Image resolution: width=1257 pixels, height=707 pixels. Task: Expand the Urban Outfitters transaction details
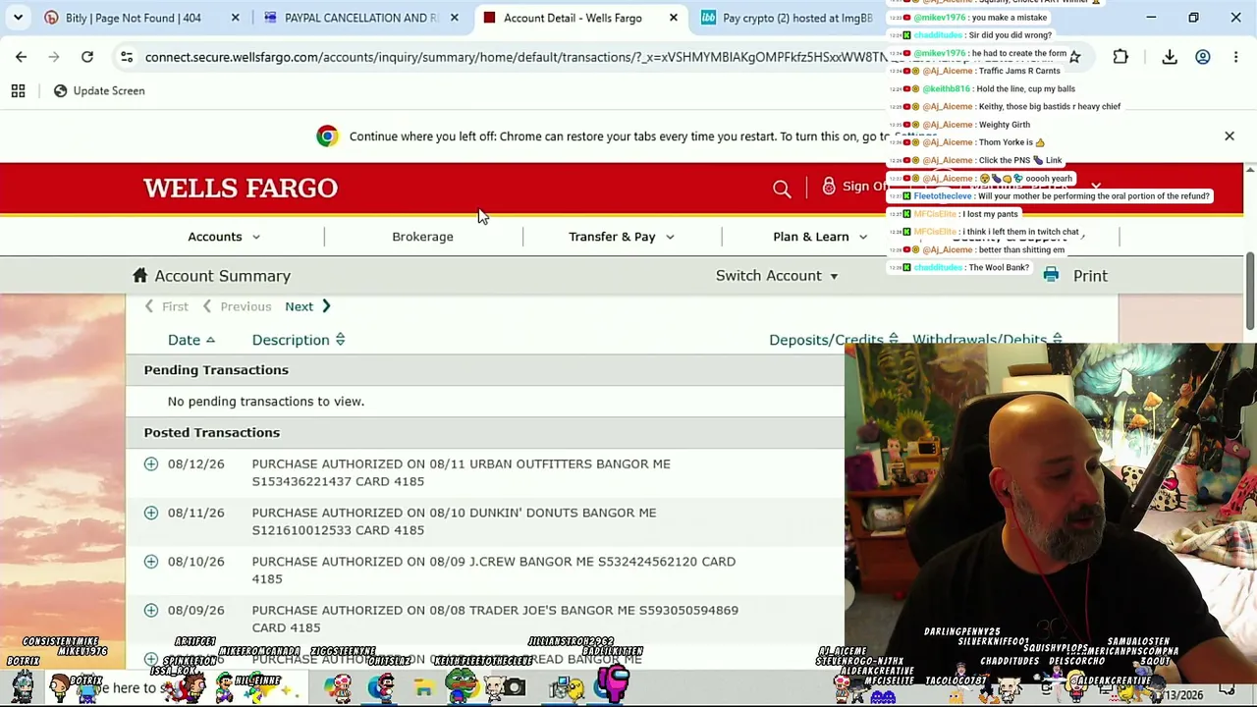pyautogui.click(x=151, y=463)
